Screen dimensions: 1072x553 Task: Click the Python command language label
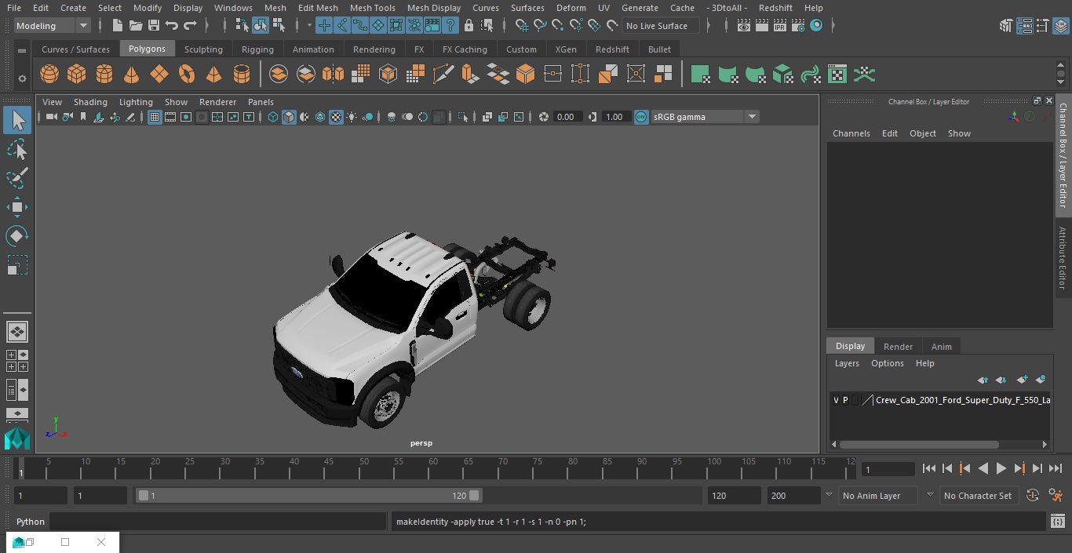point(31,522)
